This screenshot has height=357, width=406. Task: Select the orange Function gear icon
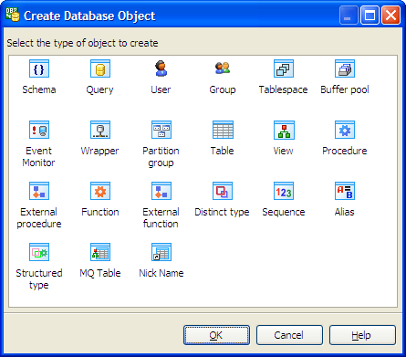pyautogui.click(x=100, y=191)
